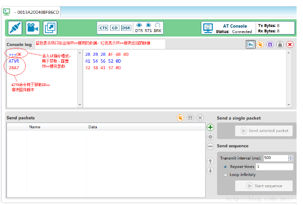Start recording with the camera icon
This screenshot has width=303, height=205.
point(33,28)
